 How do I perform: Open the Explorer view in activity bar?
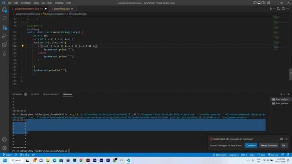[x=4, y=10]
